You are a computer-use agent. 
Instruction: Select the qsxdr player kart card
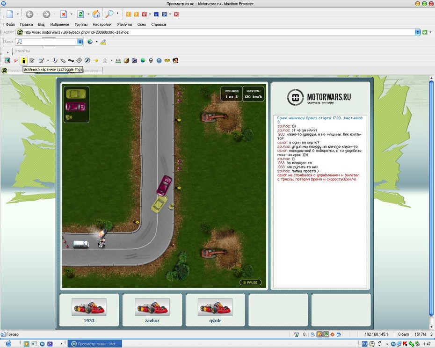click(x=215, y=310)
